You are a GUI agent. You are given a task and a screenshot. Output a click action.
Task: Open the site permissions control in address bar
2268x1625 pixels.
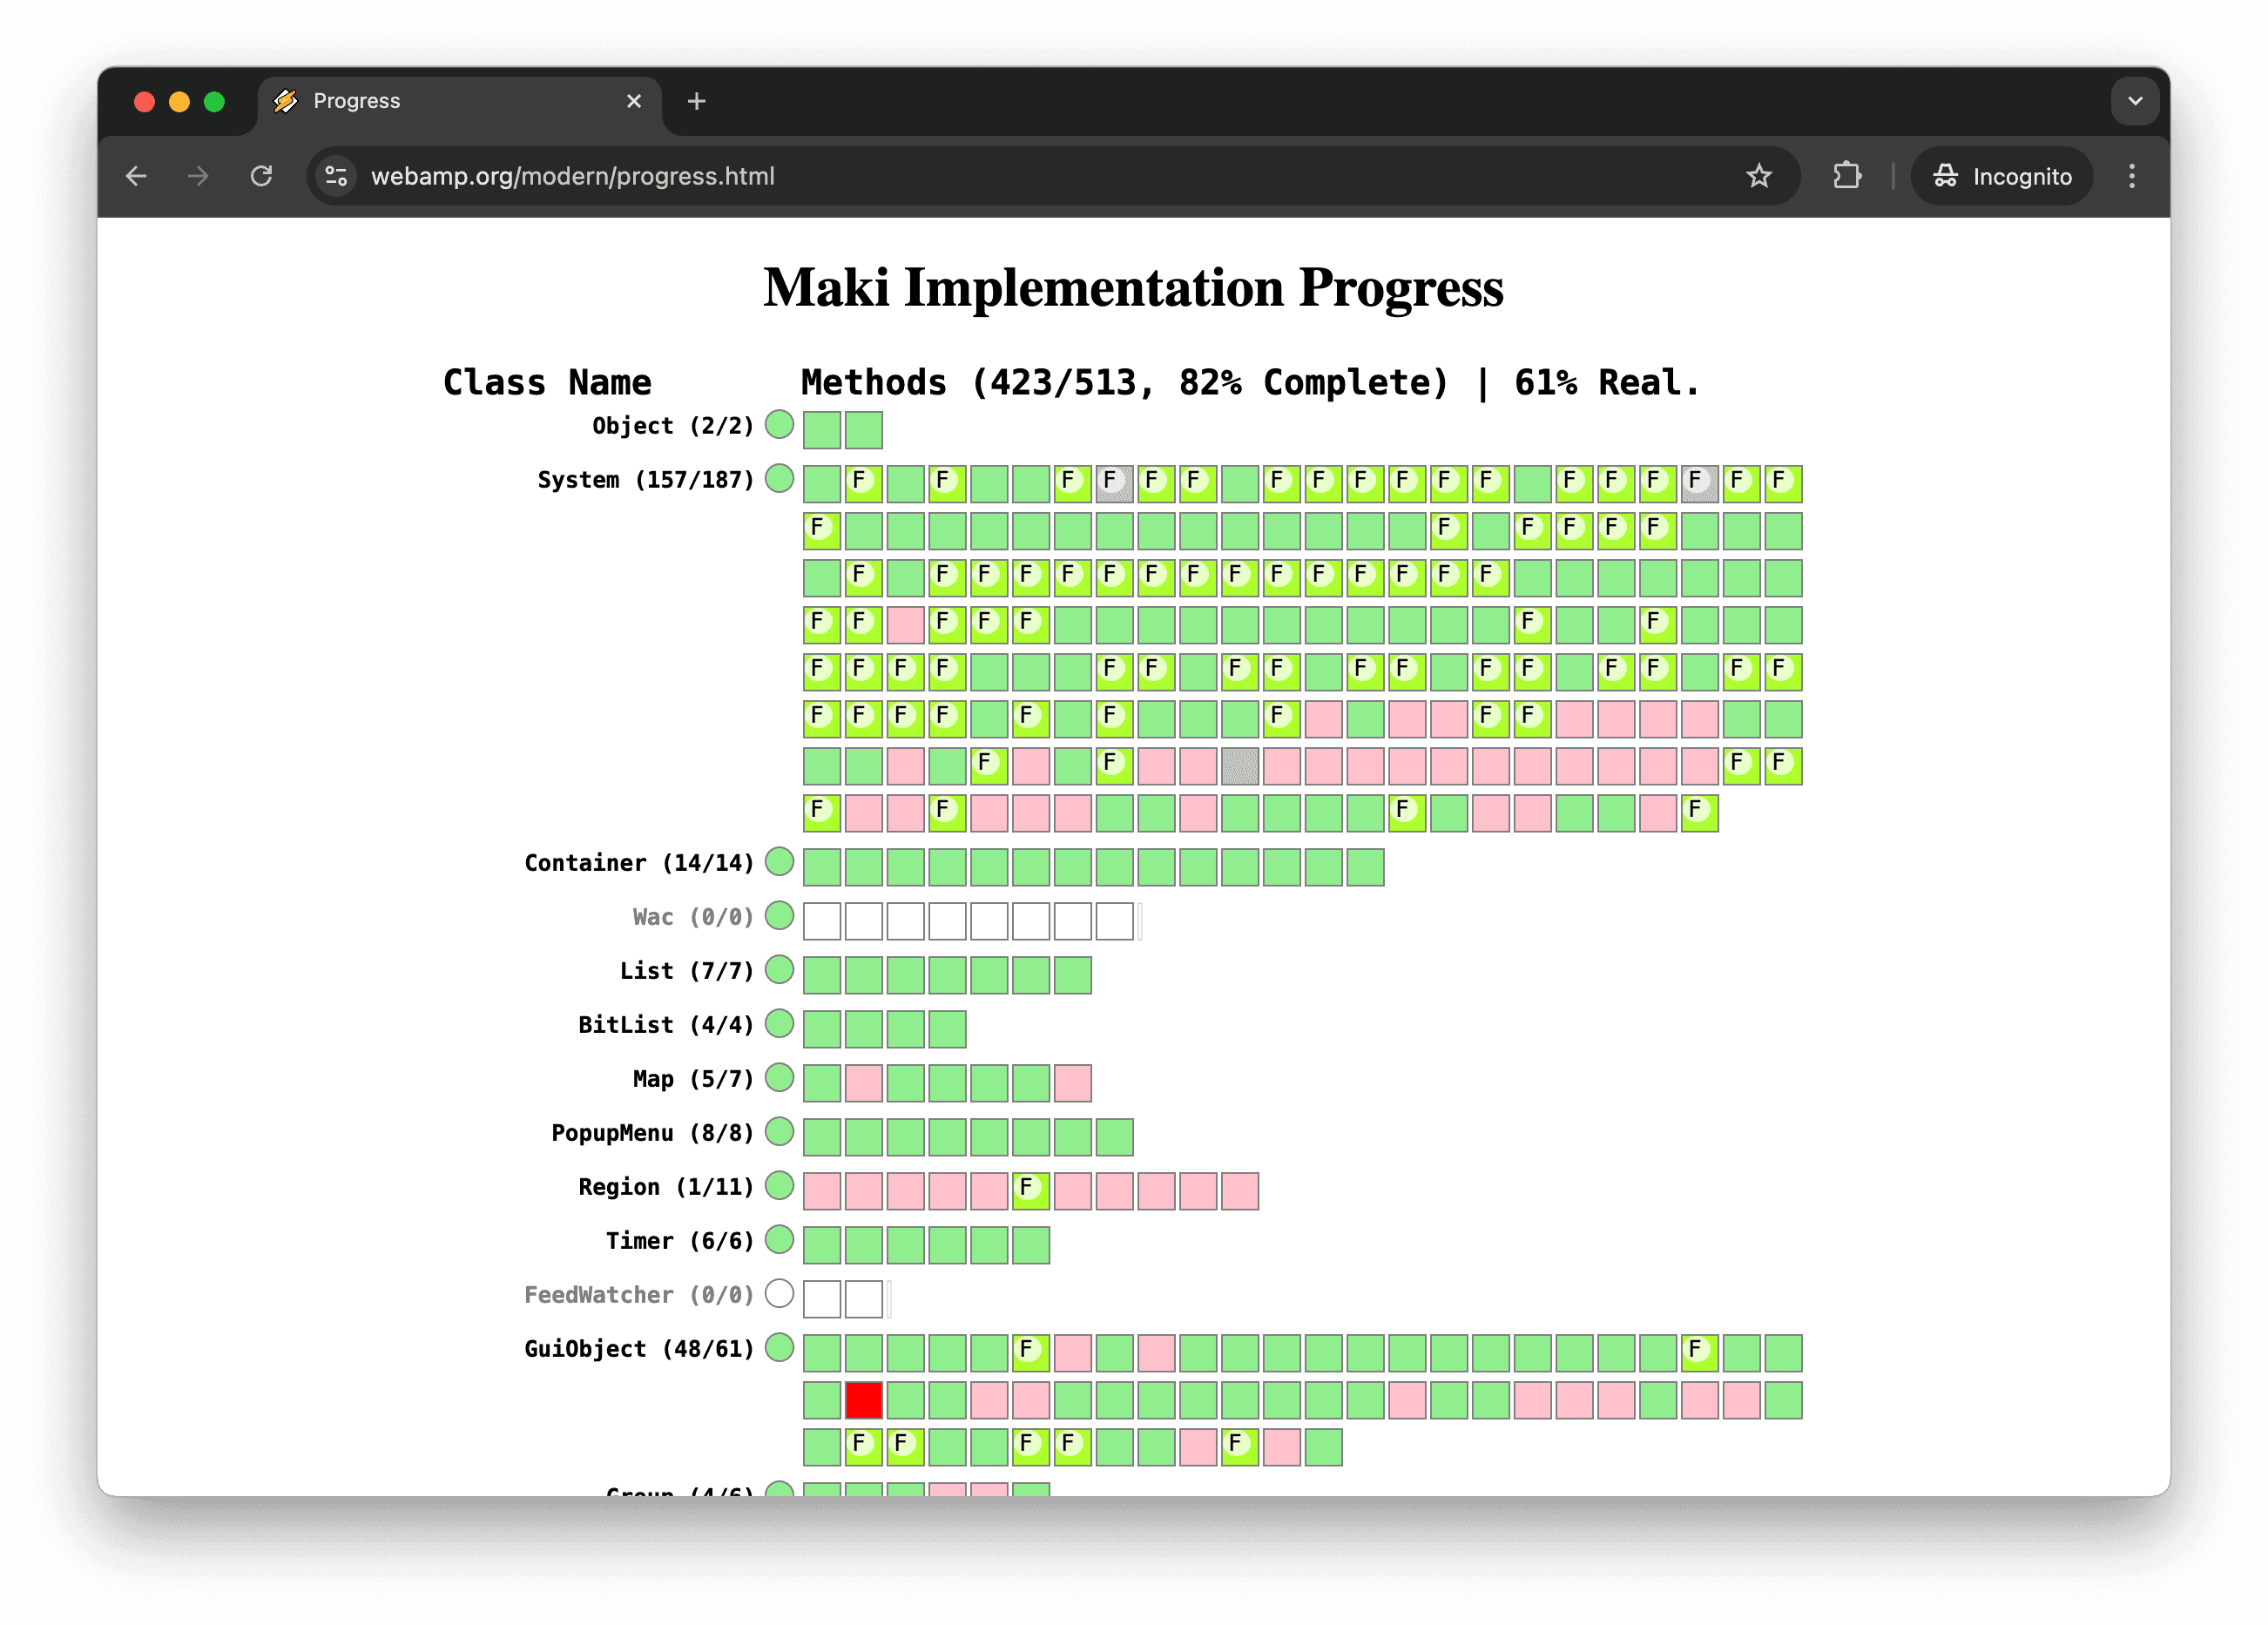(336, 176)
